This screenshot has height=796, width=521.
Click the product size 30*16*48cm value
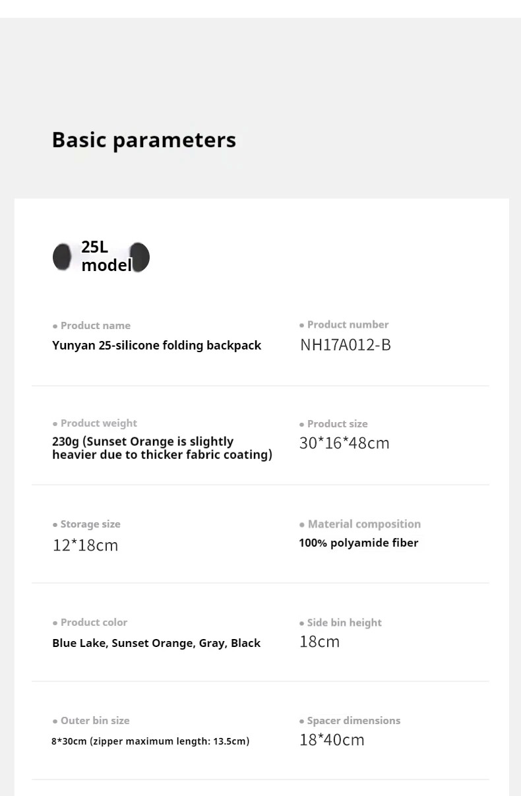click(344, 443)
